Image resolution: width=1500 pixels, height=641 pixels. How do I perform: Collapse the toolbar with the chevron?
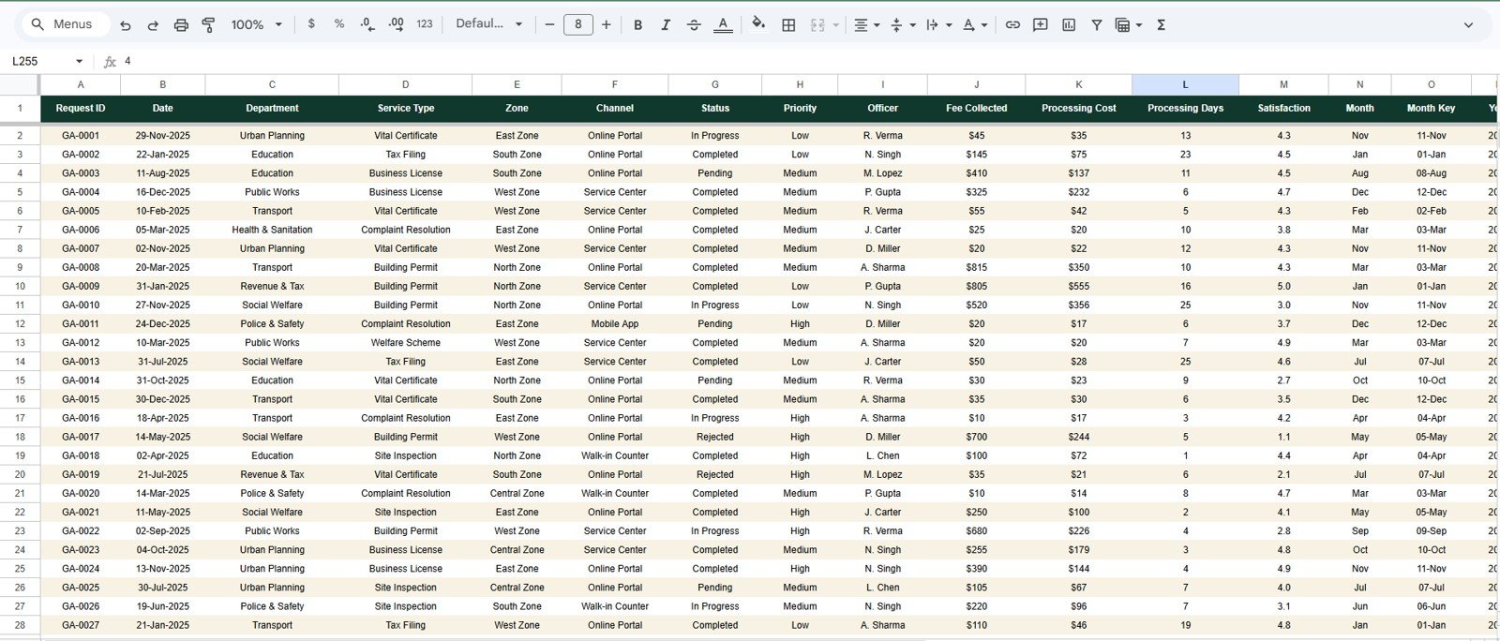coord(1468,25)
